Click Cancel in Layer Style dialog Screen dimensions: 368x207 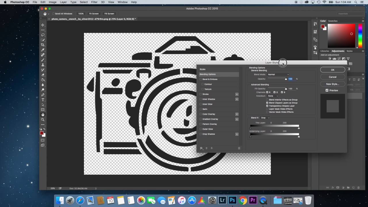[333, 77]
